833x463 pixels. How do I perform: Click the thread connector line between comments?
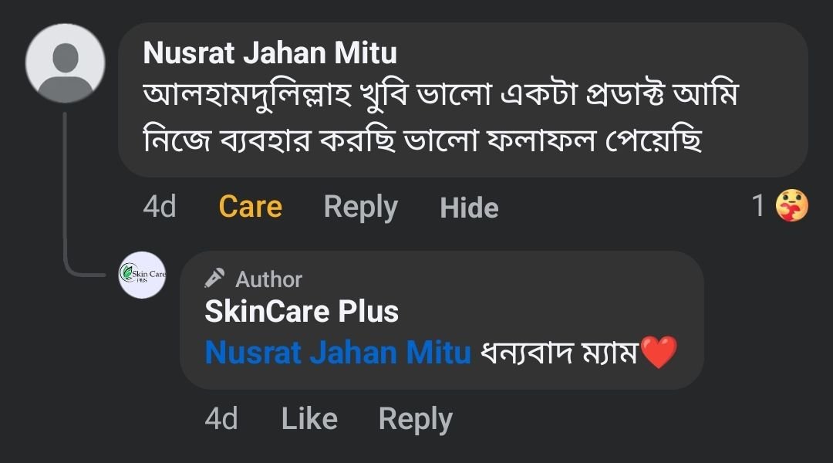[66, 193]
